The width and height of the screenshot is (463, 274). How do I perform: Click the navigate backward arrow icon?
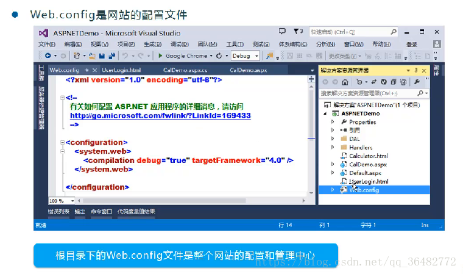tap(48, 56)
